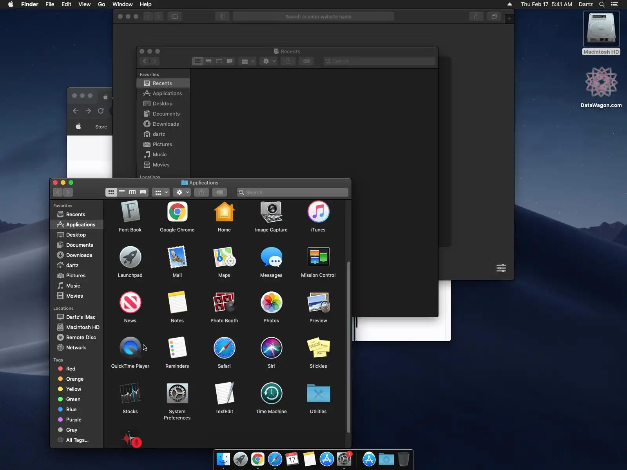
Task: Filter by the Green tag
Action: click(x=77, y=399)
